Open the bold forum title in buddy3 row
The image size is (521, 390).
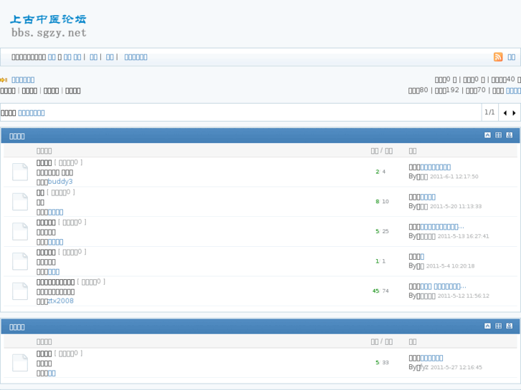click(44, 162)
